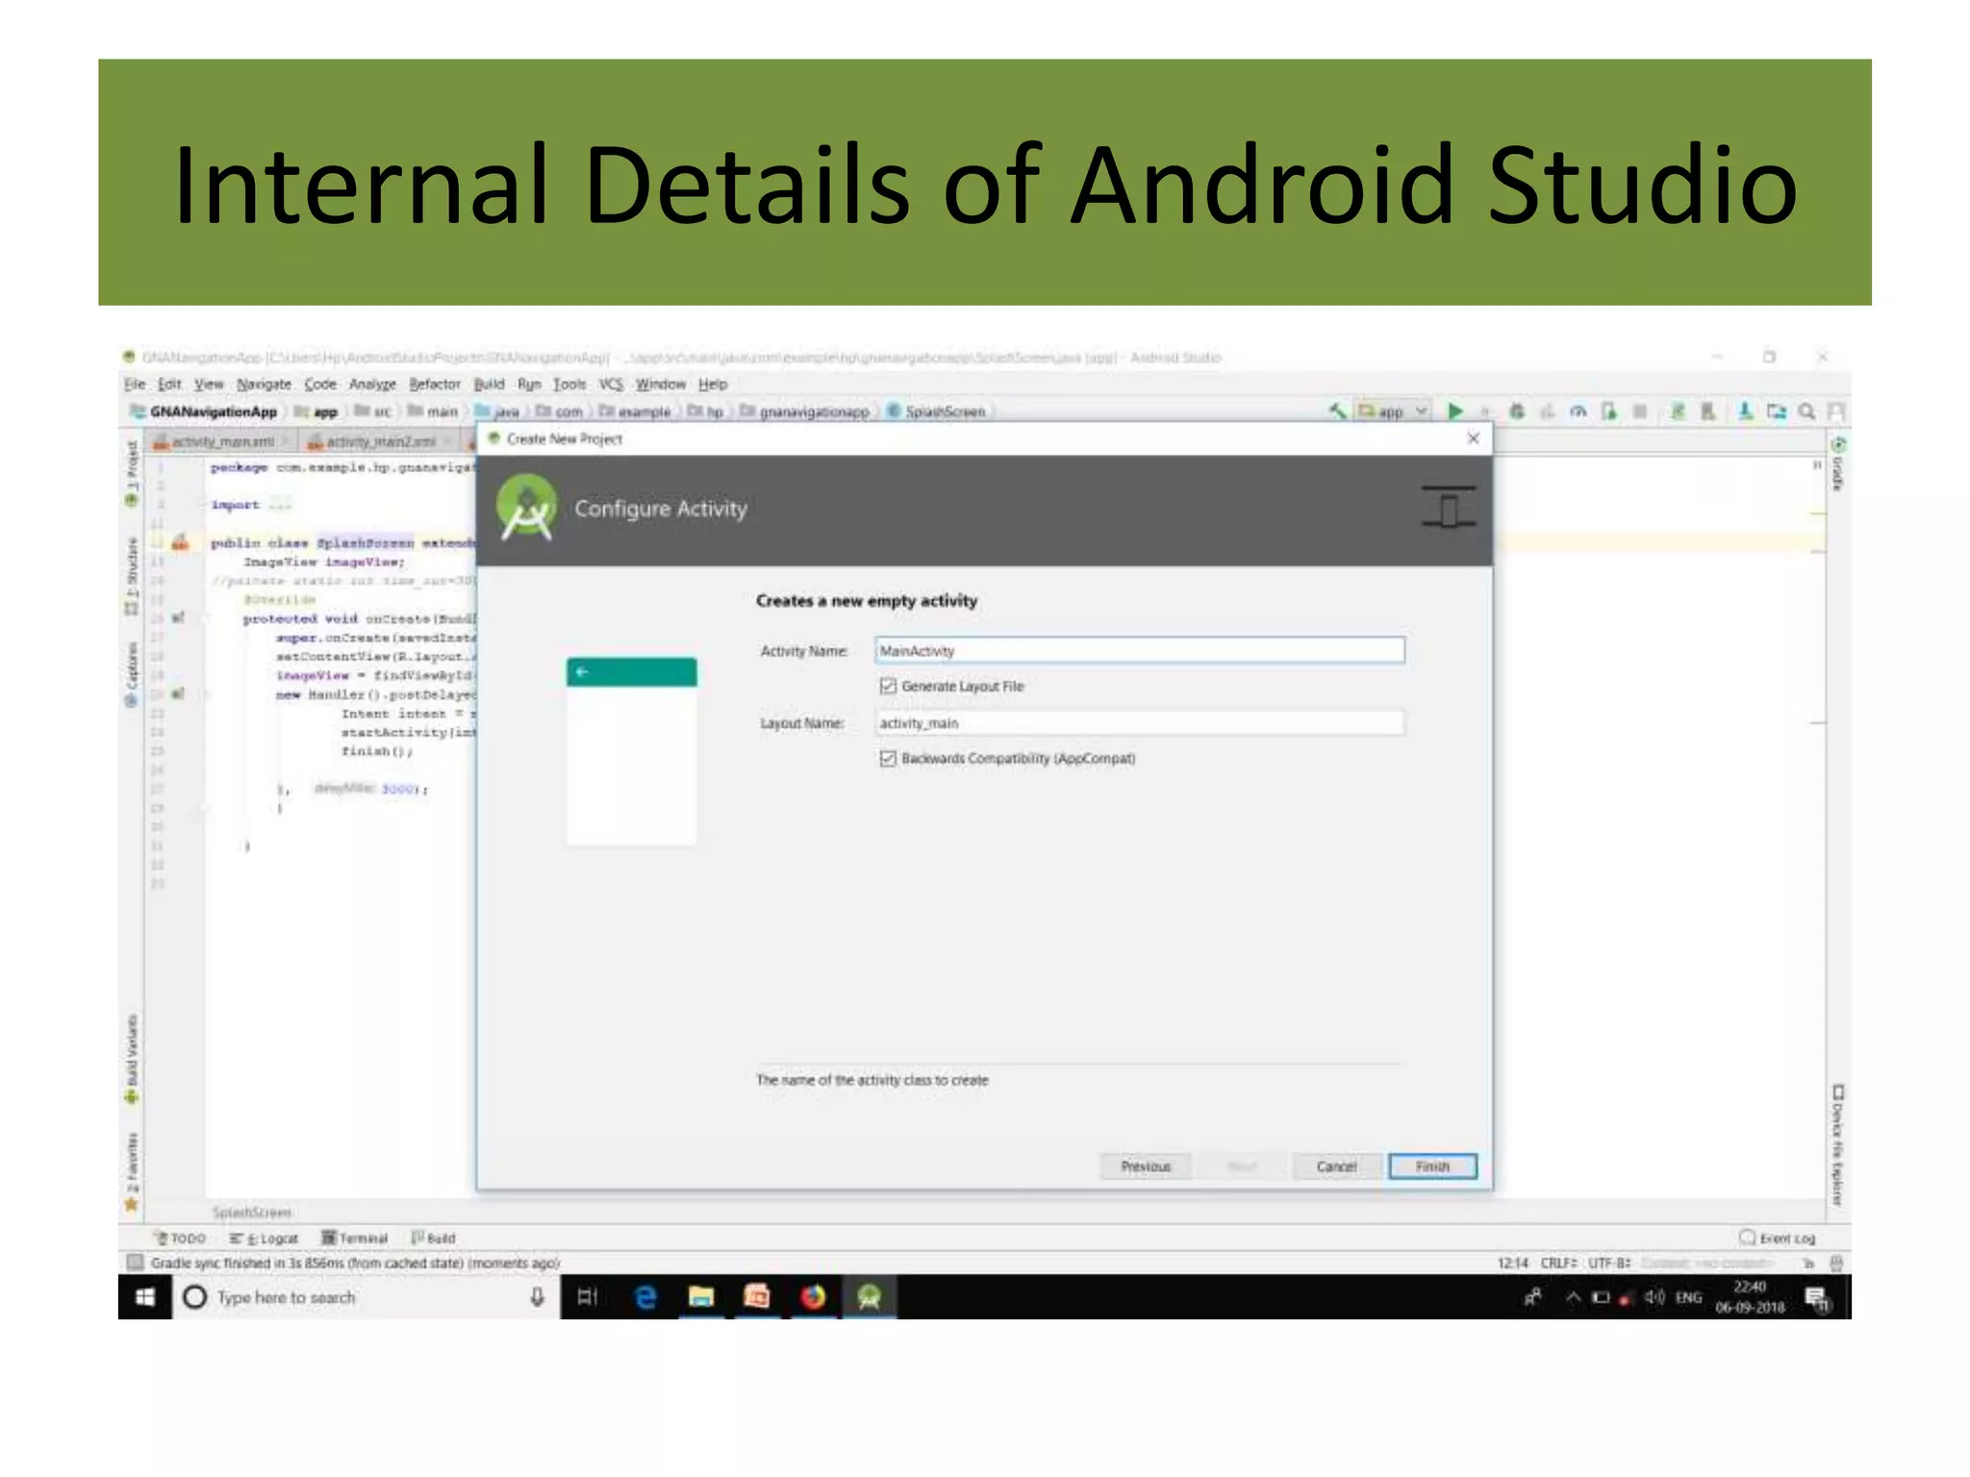Expand the app run configuration dropdown

point(1393,411)
